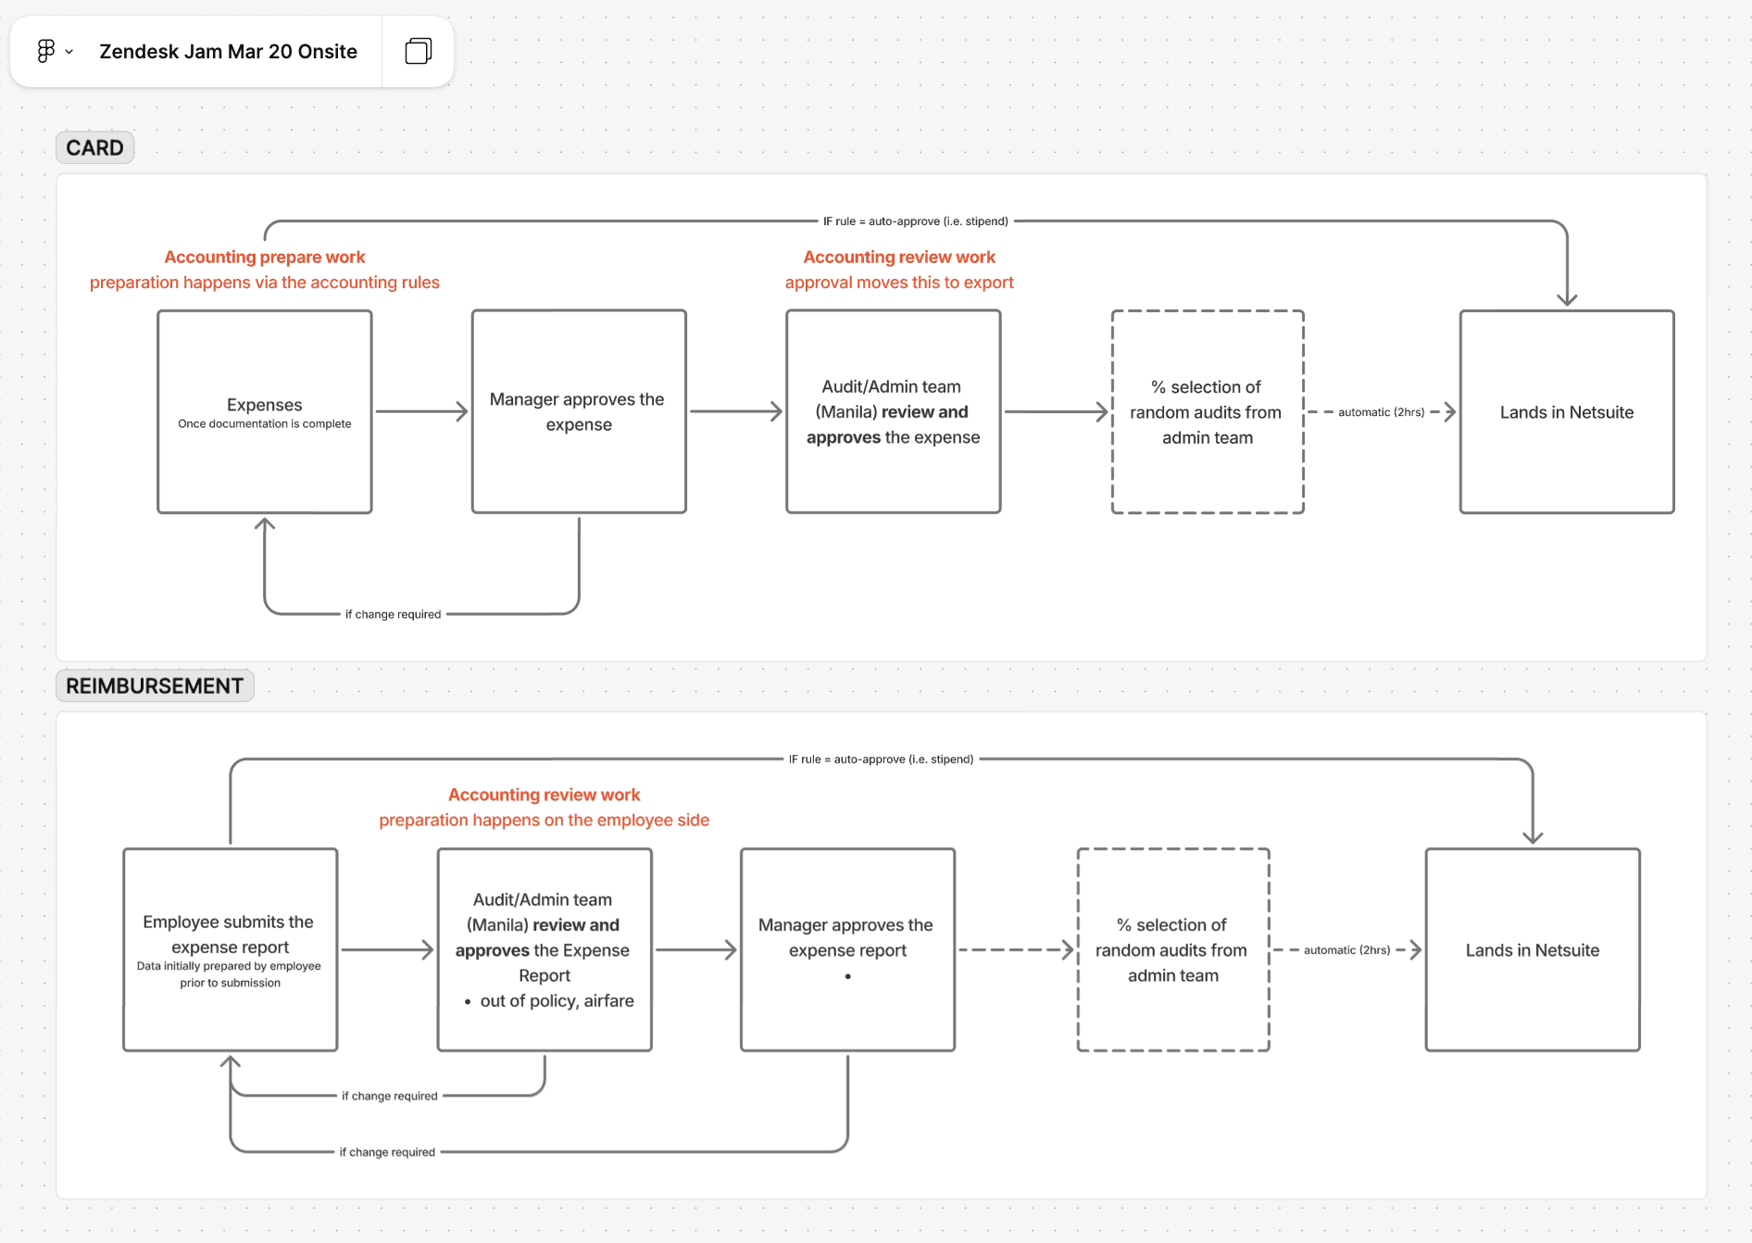The width and height of the screenshot is (1752, 1243).
Task: Click 'approval moves this to export' text
Action: click(899, 282)
